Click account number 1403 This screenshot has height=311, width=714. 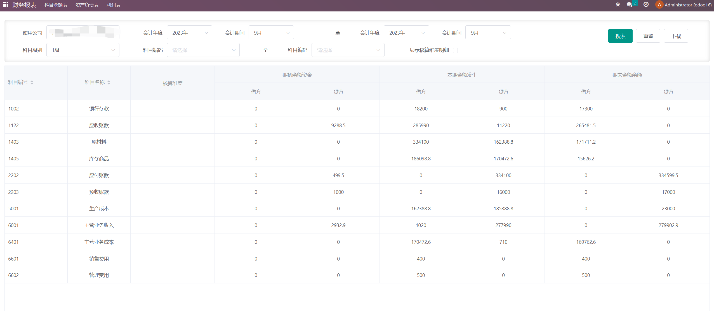(x=13, y=142)
